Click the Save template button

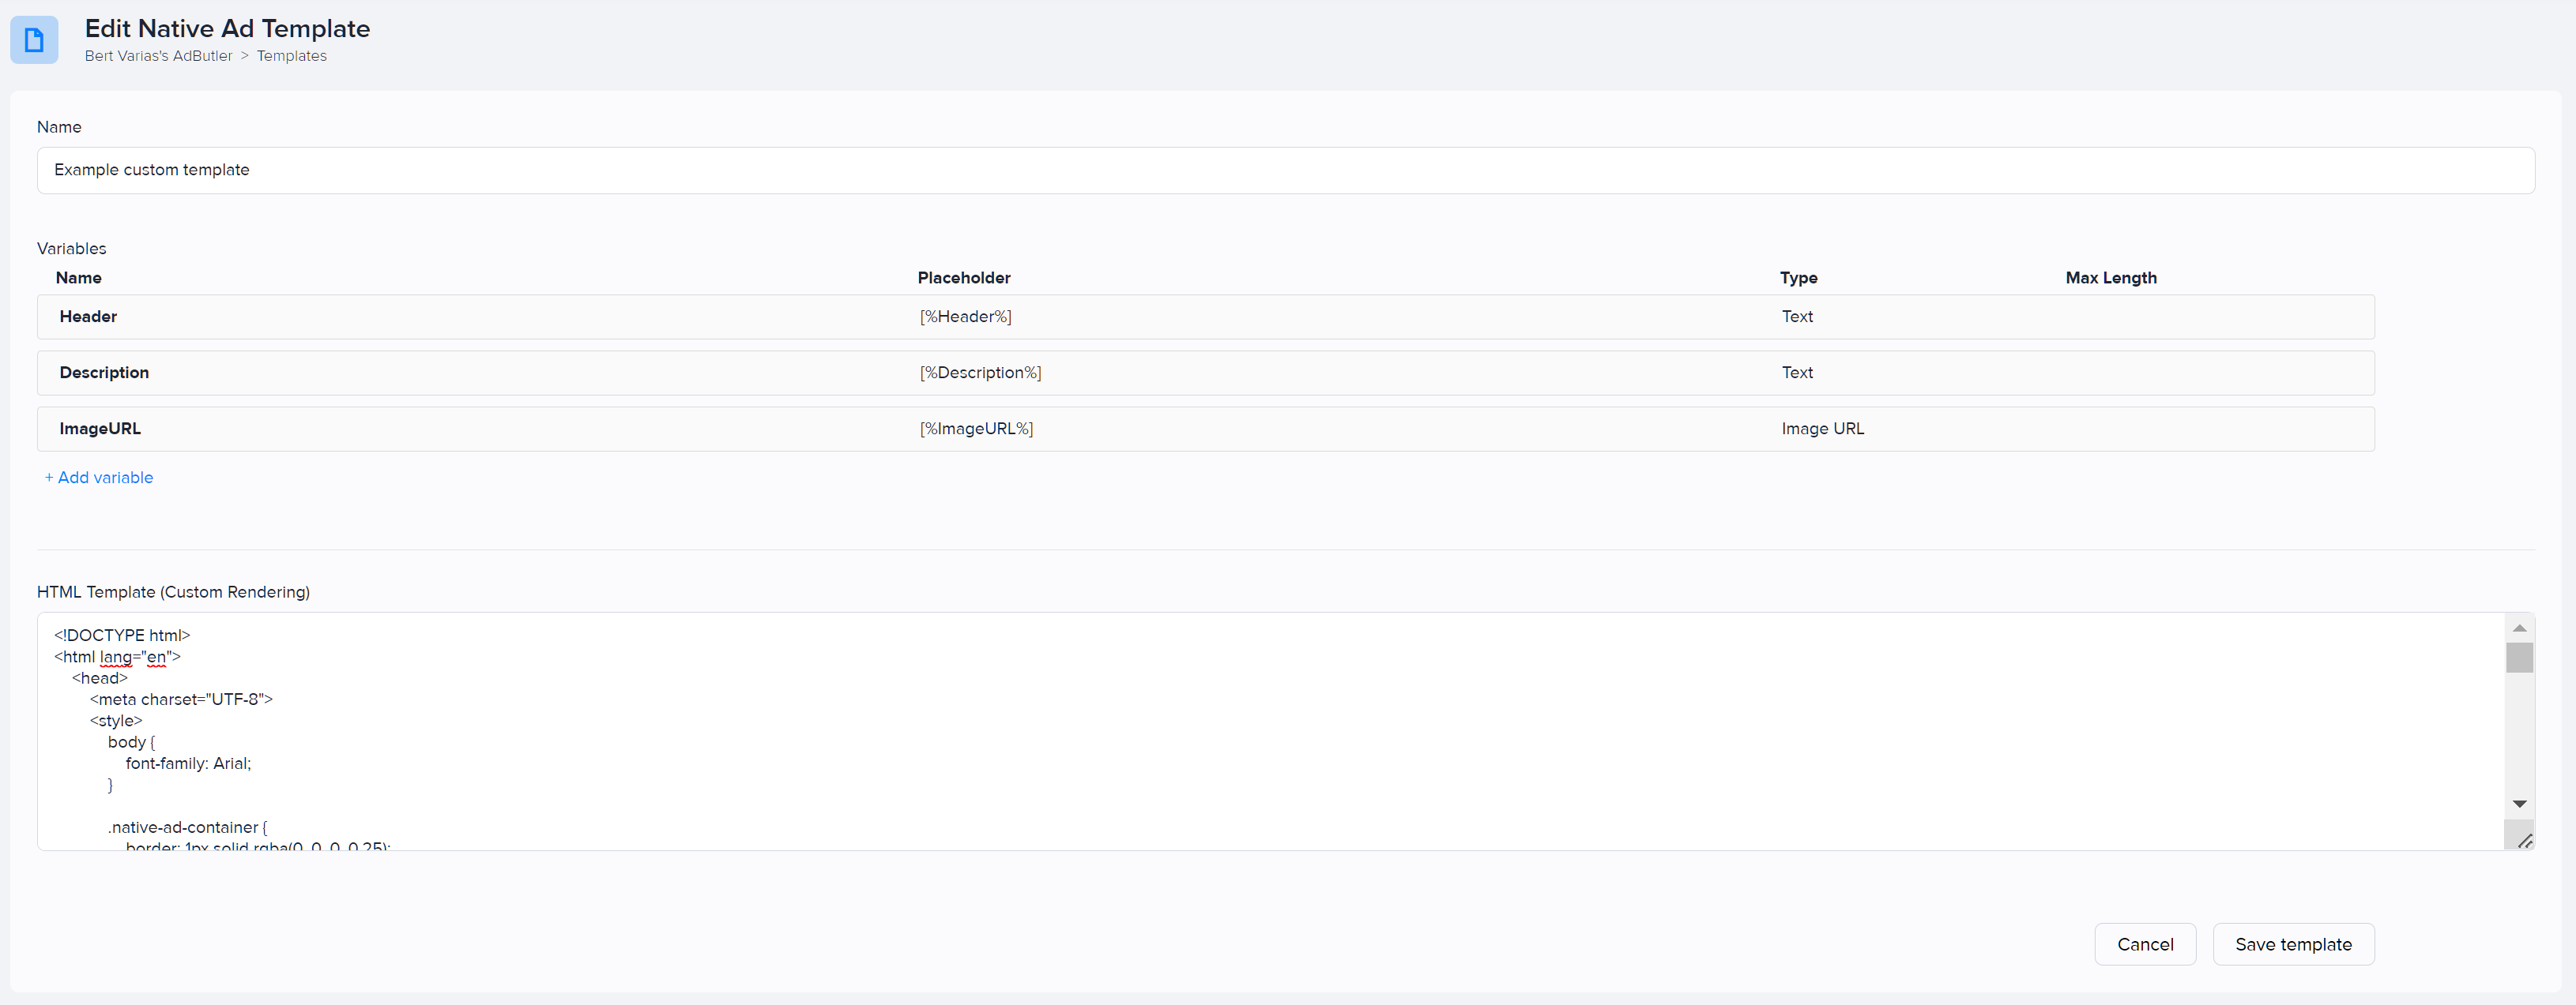[x=2292, y=944]
